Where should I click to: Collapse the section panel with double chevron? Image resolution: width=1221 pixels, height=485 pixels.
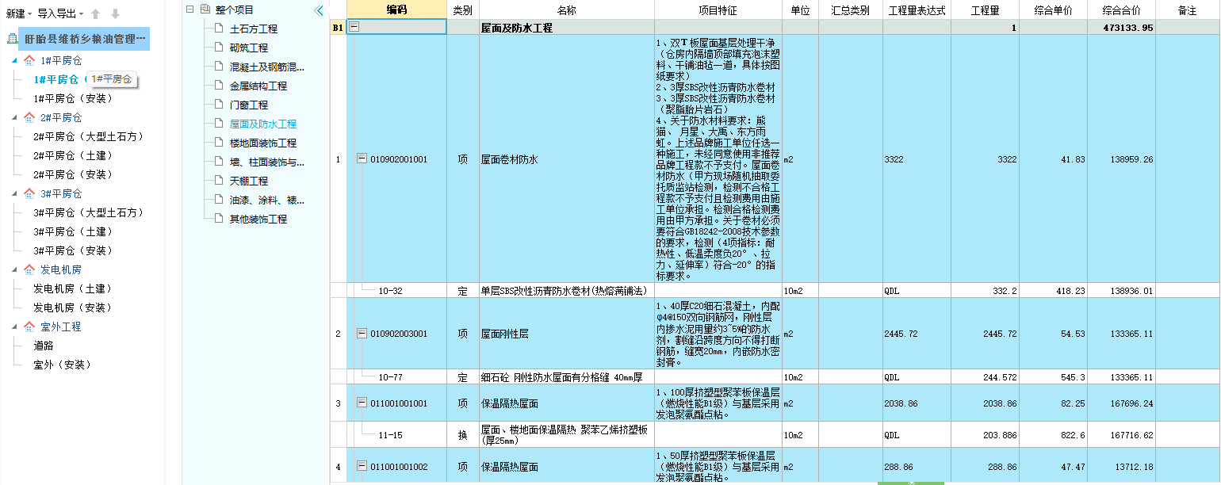[x=319, y=10]
